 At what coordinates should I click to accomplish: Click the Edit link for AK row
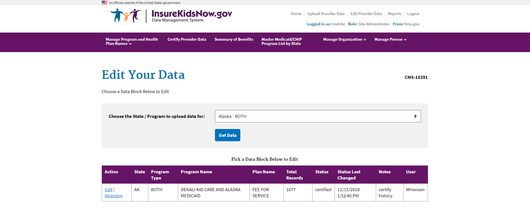point(108,190)
